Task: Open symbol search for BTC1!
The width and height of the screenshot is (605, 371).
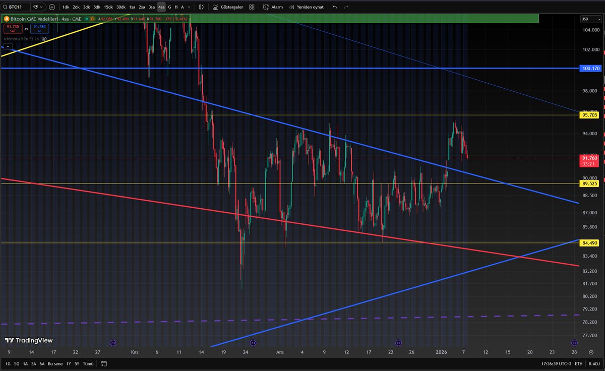Action: click(16, 7)
